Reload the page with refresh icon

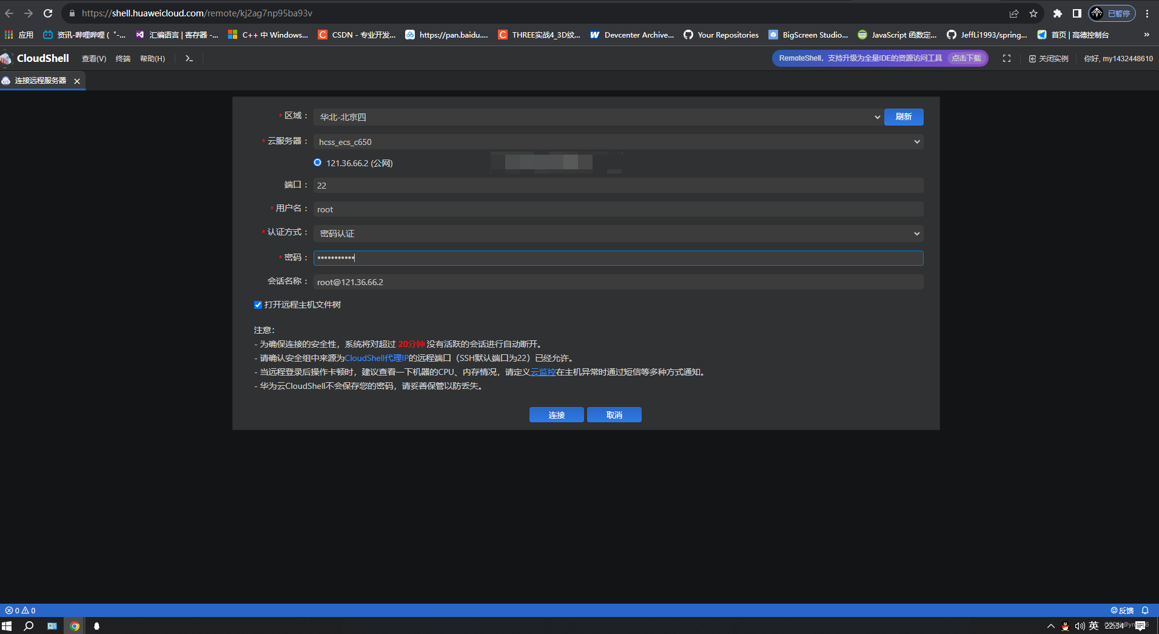pos(48,13)
